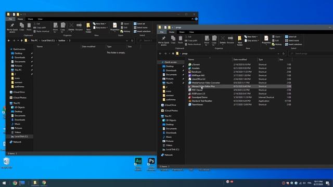Click History in the left window ribbon
Screen dimensions: 333x187
point(125,31)
